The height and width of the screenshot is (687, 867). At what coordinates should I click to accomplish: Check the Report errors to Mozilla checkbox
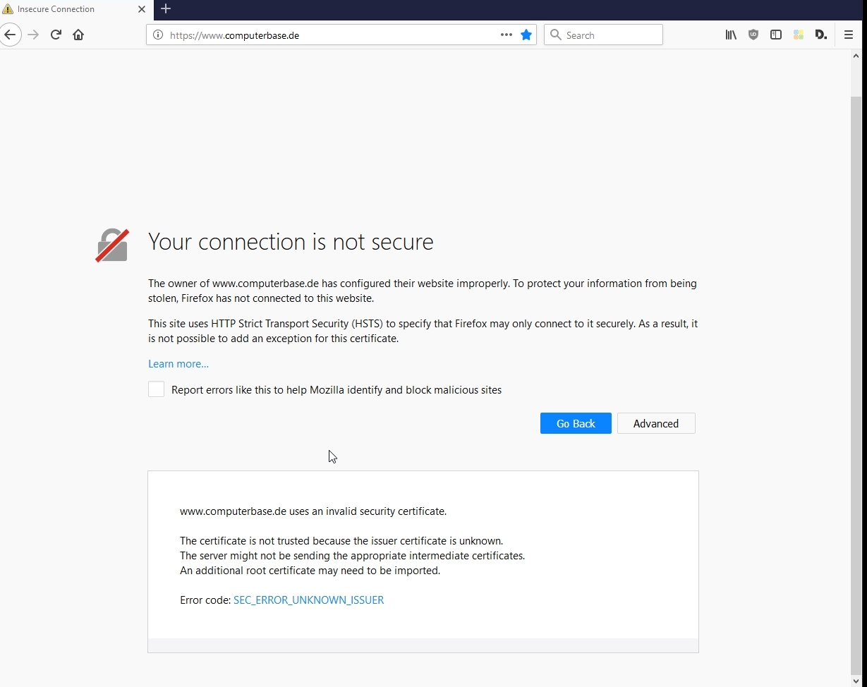click(x=156, y=389)
